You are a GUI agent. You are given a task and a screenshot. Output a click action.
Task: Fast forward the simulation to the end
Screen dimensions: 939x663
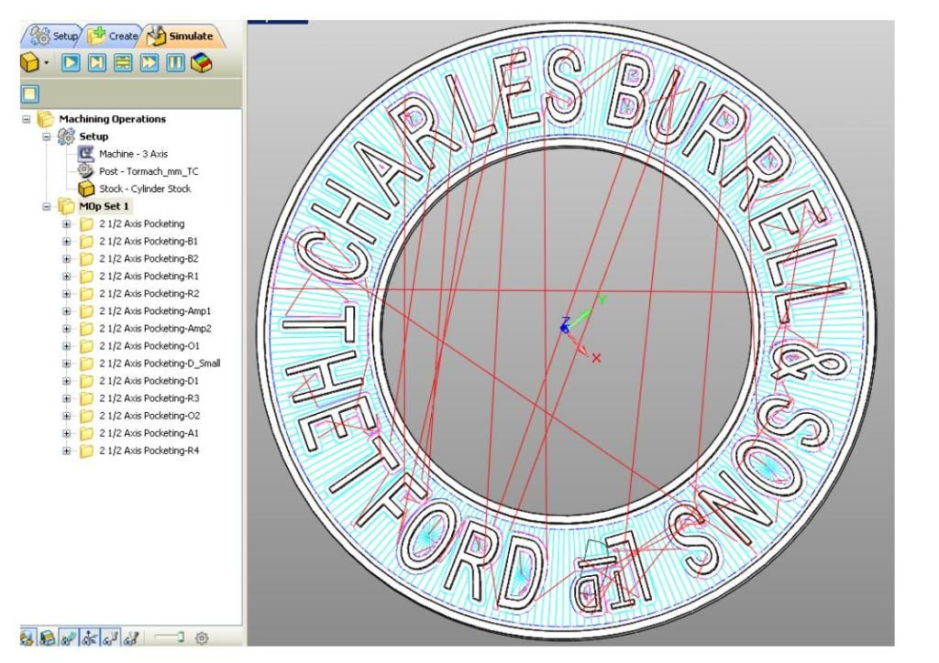point(149,63)
